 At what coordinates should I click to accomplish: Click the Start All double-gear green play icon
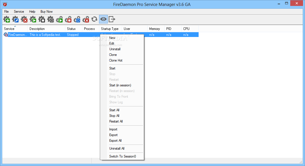(x=59, y=19)
